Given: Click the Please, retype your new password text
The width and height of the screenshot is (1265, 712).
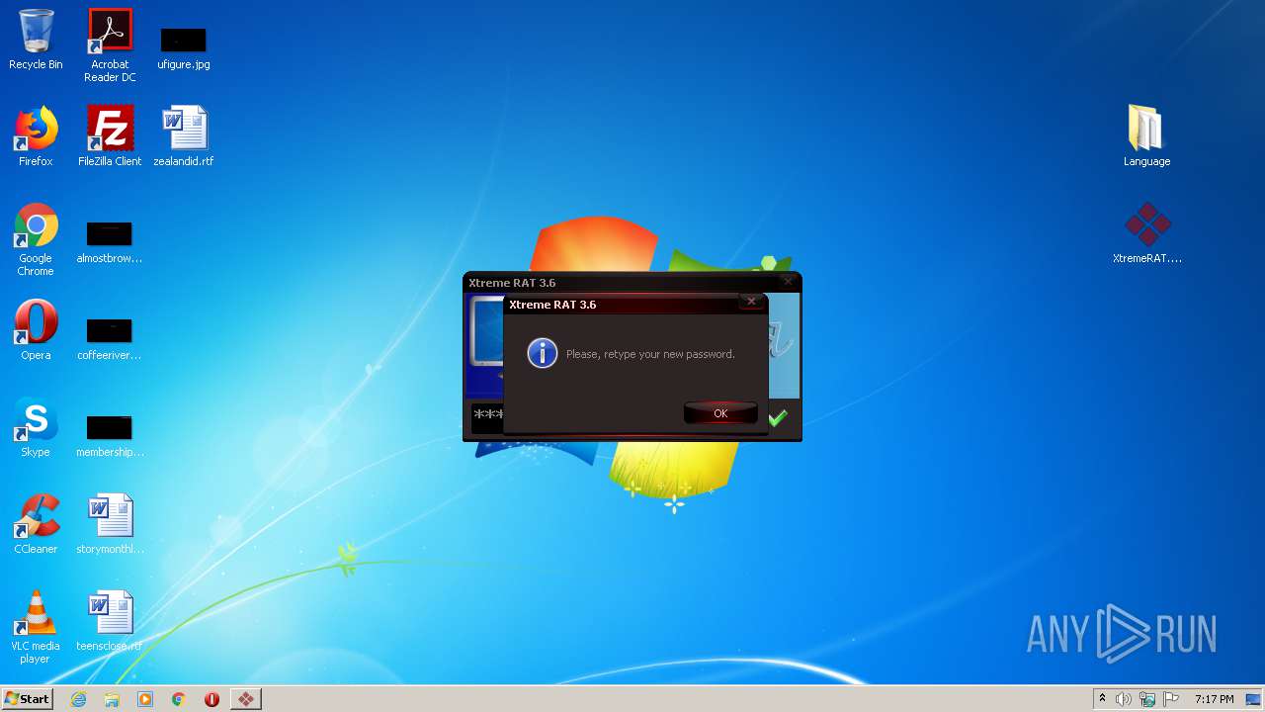Looking at the screenshot, I should [650, 354].
